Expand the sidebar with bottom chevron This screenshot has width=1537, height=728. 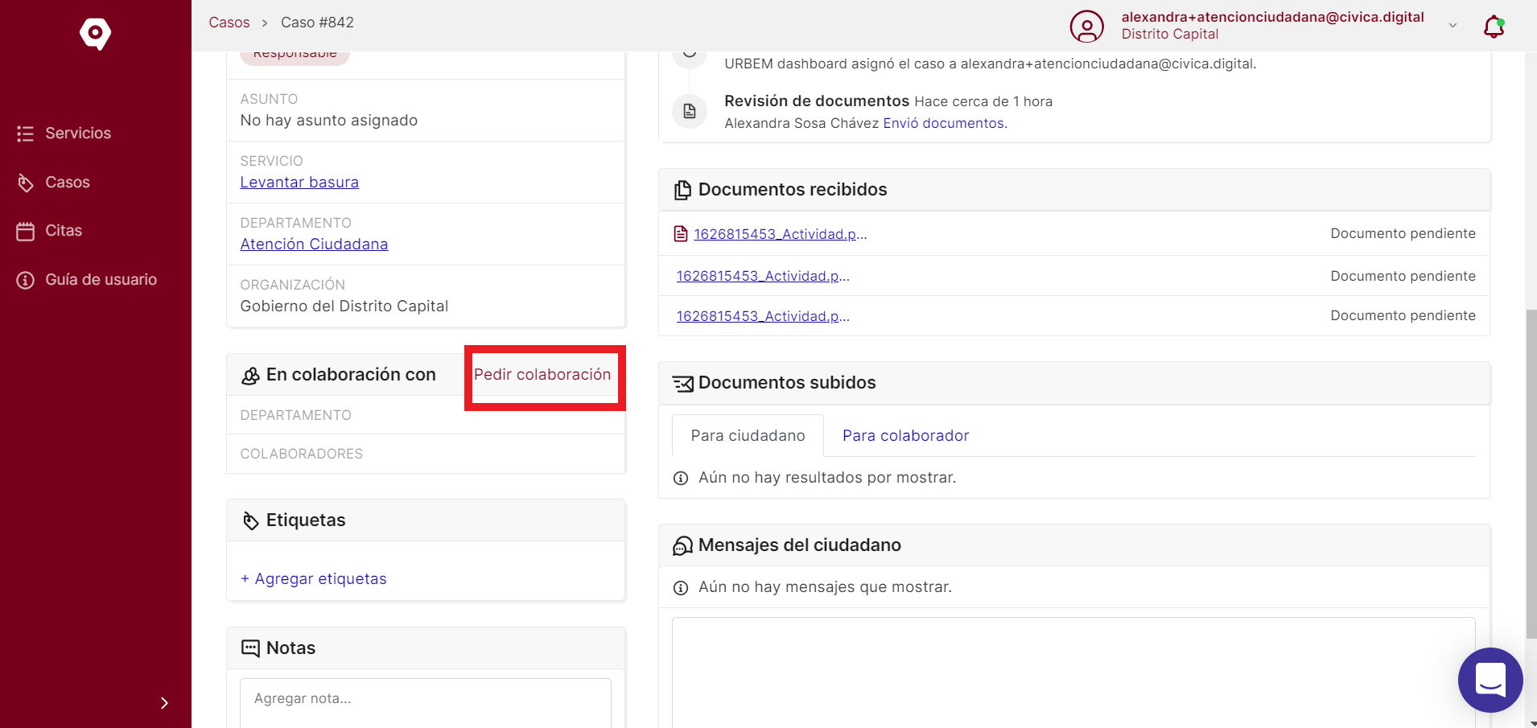(164, 703)
